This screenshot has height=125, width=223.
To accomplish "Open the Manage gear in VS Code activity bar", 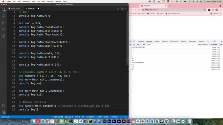I will pyautogui.click(x=3, y=112).
